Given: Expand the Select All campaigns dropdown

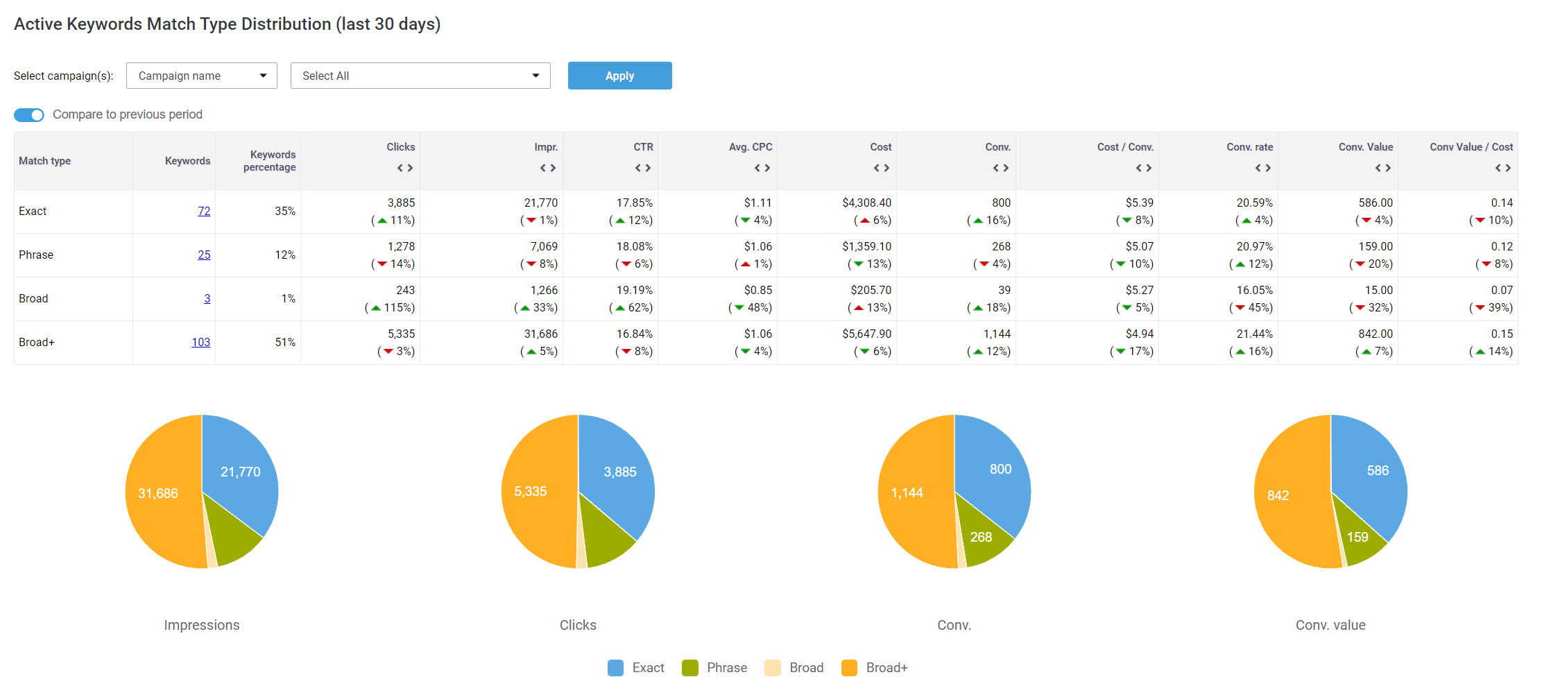Looking at the screenshot, I should [x=420, y=76].
